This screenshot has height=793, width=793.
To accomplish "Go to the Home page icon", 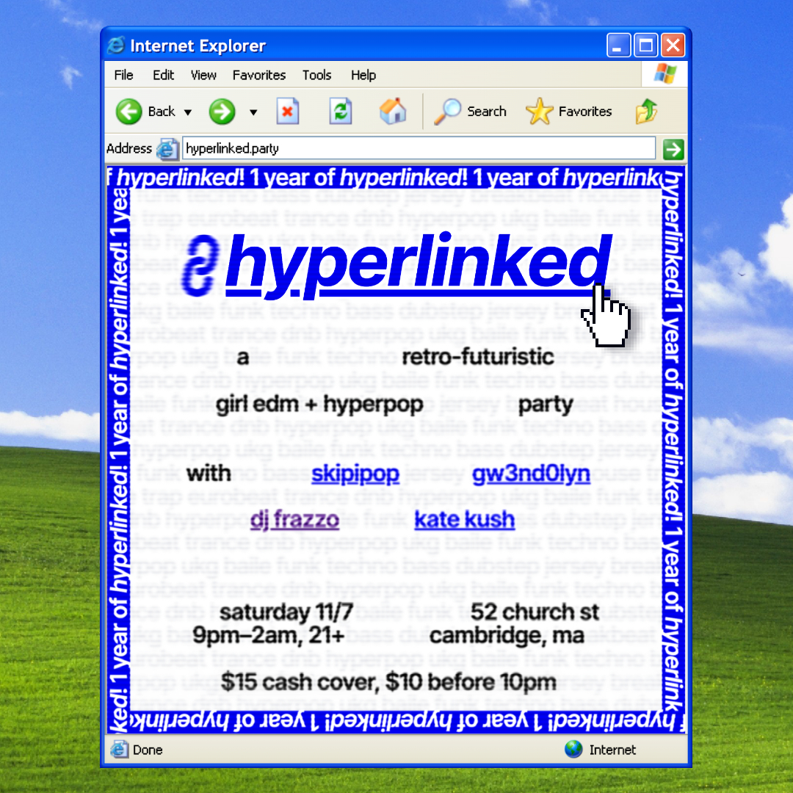I will (x=393, y=111).
